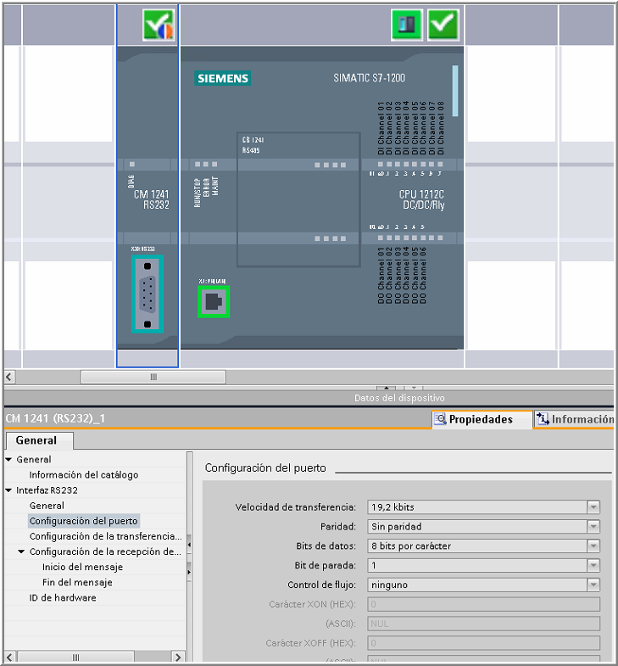
Task: Click the rightmost green checkmark icon above CPU
Action: (443, 25)
